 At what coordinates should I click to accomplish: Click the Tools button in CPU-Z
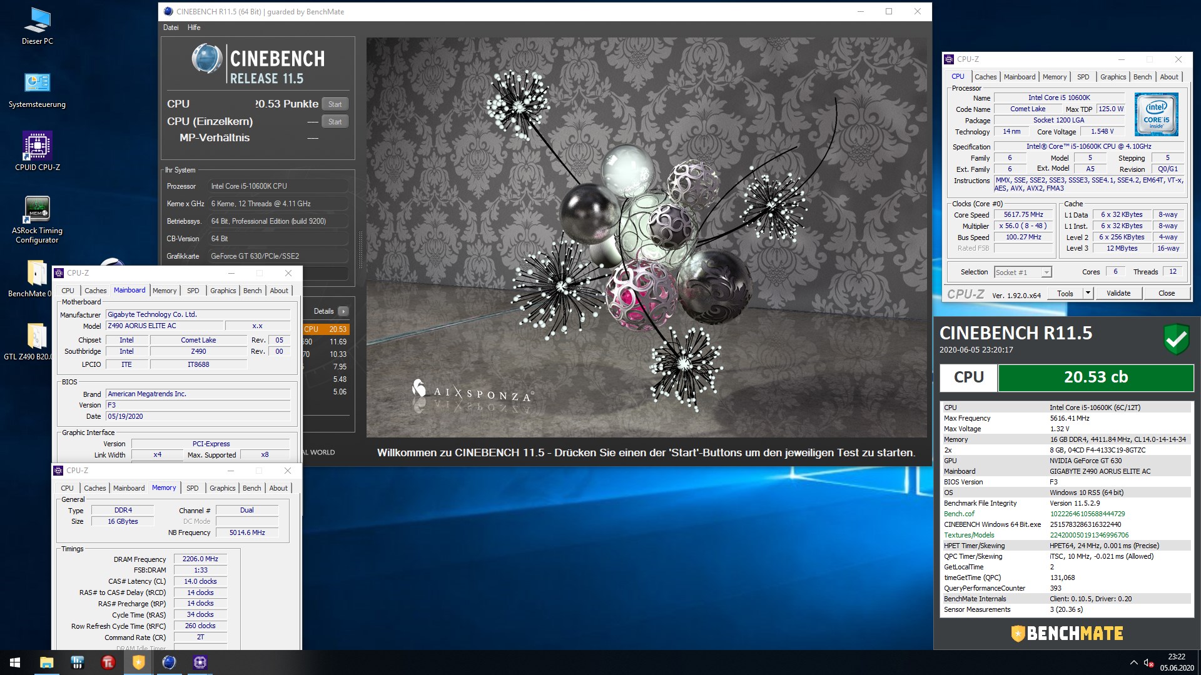coord(1065,293)
